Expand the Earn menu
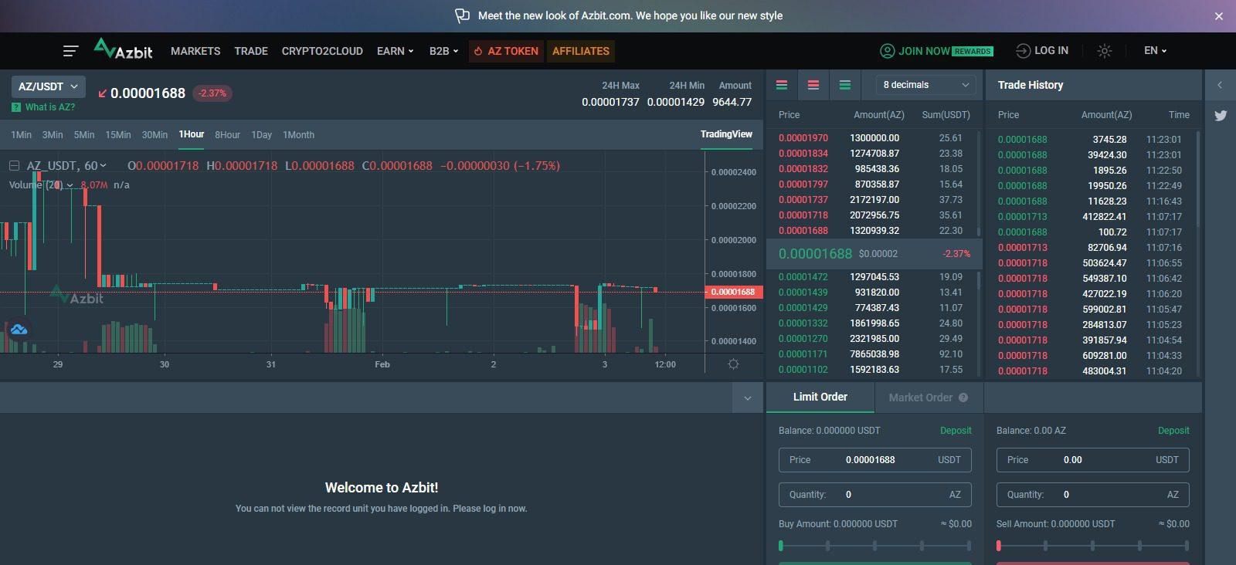The width and height of the screenshot is (1236, 565). [395, 51]
